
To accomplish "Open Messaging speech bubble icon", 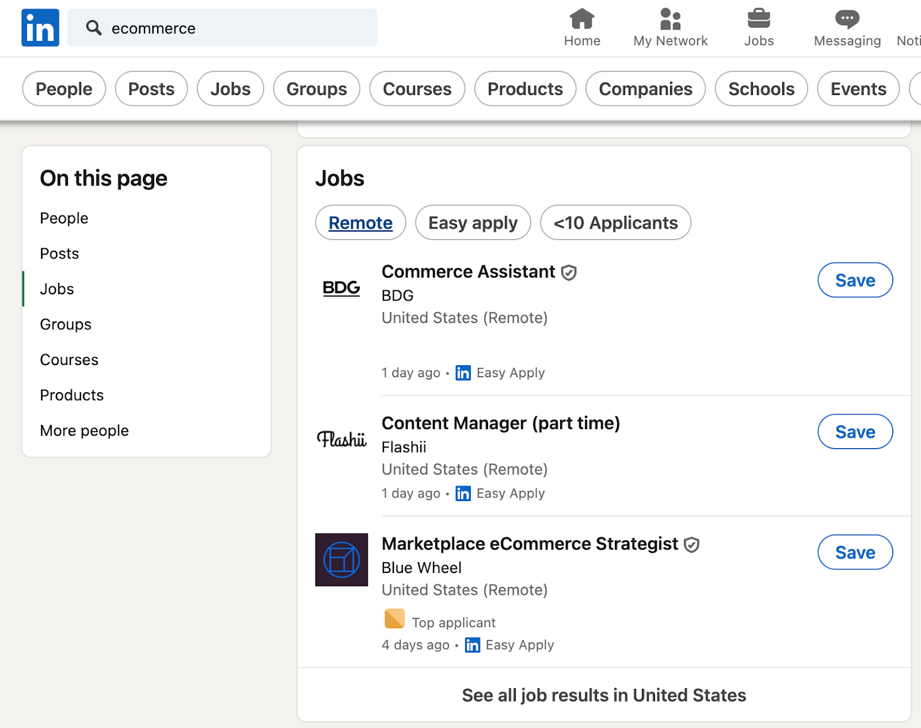I will click(847, 19).
